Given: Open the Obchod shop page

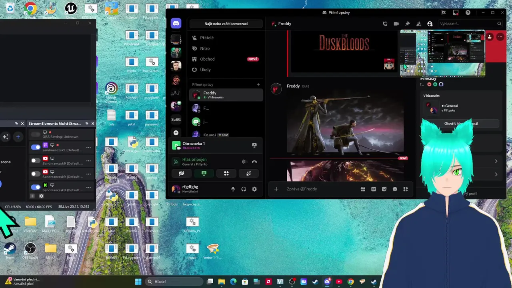Looking at the screenshot, I should pyautogui.click(x=226, y=59).
